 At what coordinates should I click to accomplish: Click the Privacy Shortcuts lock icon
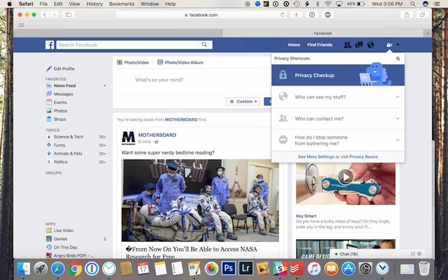pos(389,45)
